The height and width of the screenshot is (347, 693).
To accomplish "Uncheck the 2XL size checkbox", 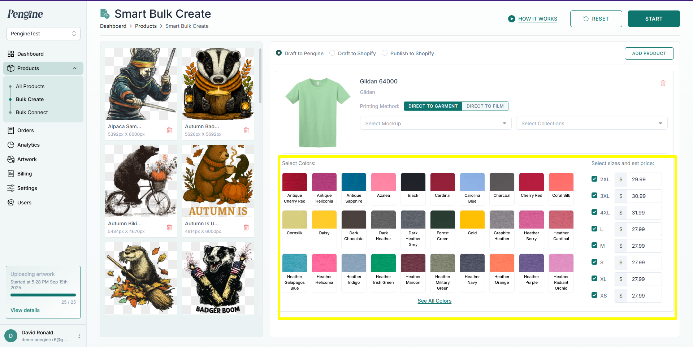I will tap(594, 179).
